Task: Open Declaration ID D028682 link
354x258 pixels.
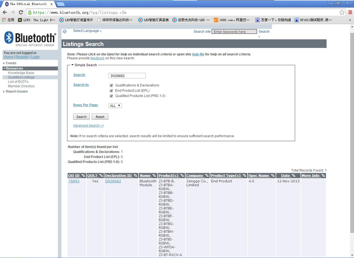Action: tap(113, 181)
